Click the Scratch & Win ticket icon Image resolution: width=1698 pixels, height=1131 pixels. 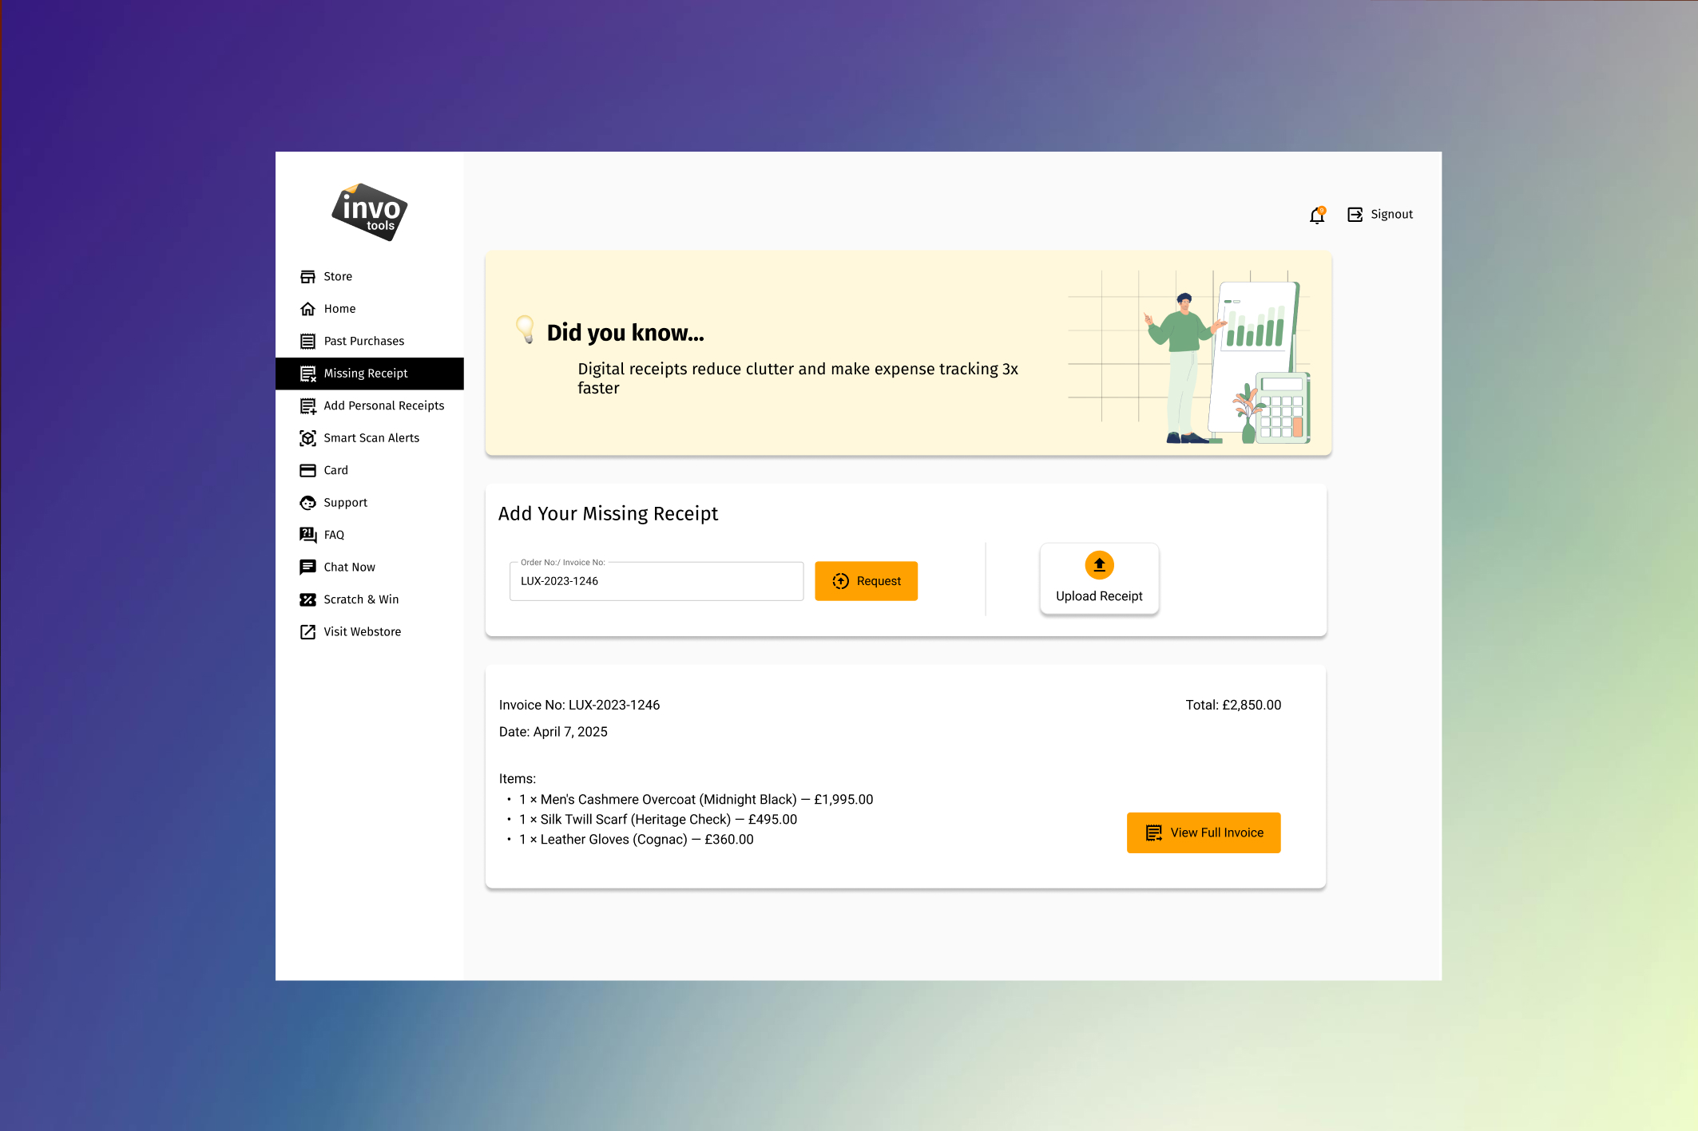[307, 599]
